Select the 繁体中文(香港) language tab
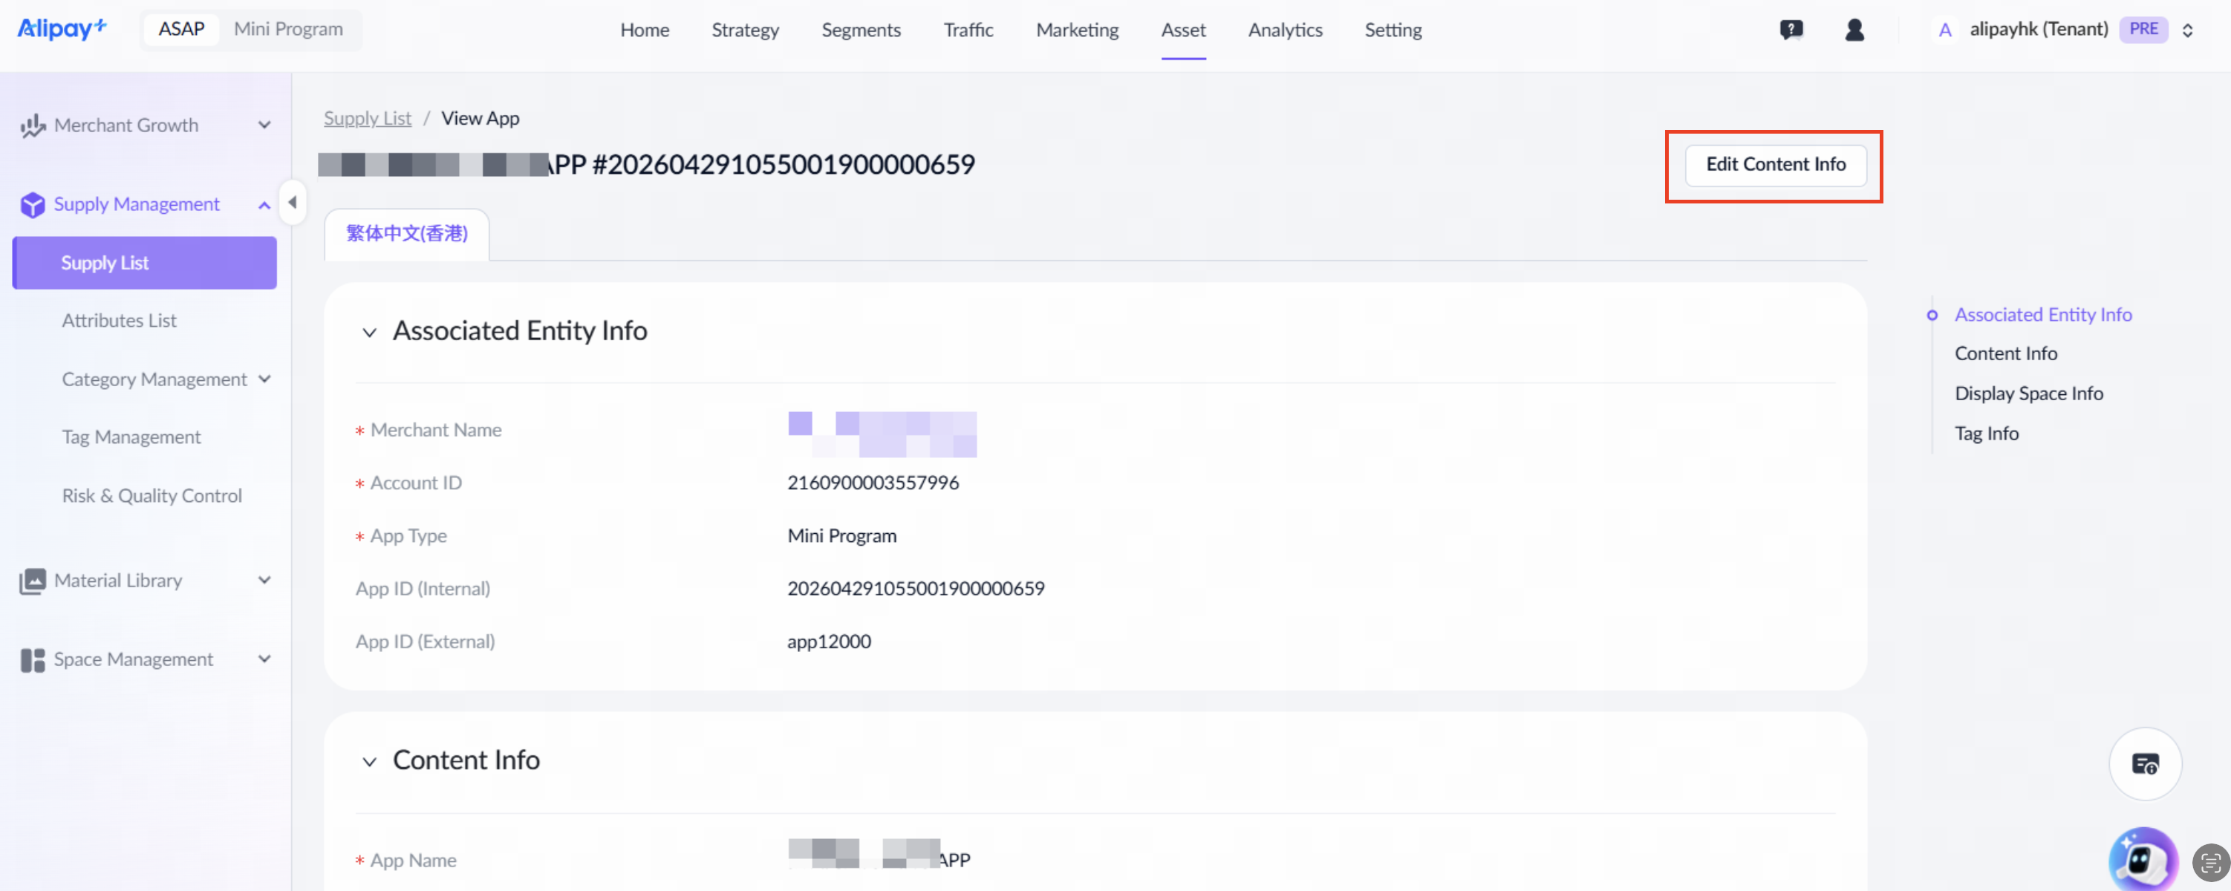 (407, 234)
